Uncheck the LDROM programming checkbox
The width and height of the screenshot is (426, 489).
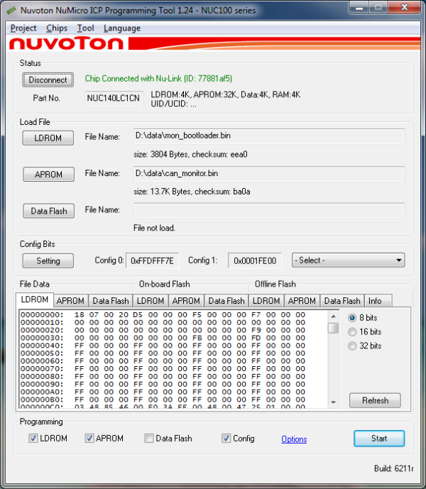pyautogui.click(x=33, y=439)
